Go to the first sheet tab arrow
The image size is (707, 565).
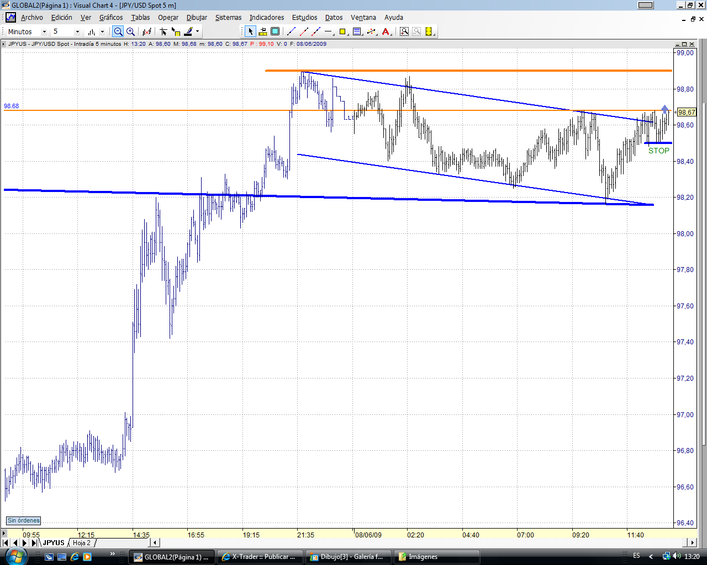pyautogui.click(x=7, y=543)
